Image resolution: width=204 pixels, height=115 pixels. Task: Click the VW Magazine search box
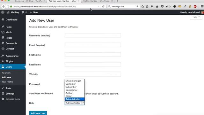click(123, 6)
